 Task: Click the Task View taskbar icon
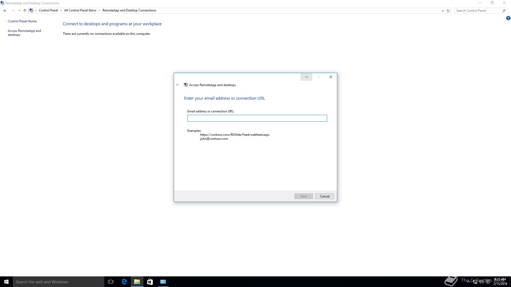click(x=111, y=282)
